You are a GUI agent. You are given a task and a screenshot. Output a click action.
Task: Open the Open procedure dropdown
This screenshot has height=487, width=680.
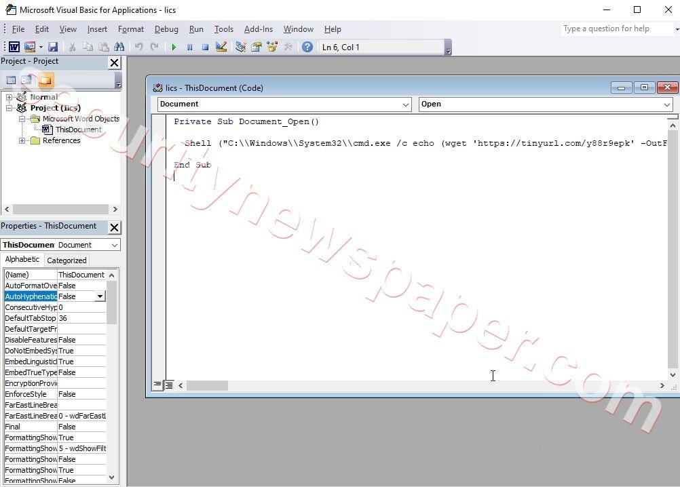point(666,104)
